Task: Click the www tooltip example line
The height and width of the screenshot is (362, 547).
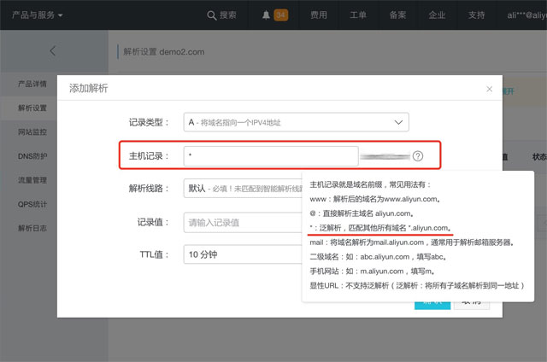Action: [x=375, y=199]
